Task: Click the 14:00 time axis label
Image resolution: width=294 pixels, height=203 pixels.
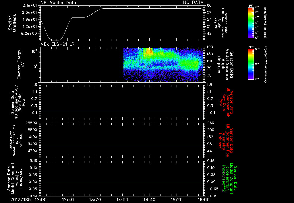Action: coord(122,200)
